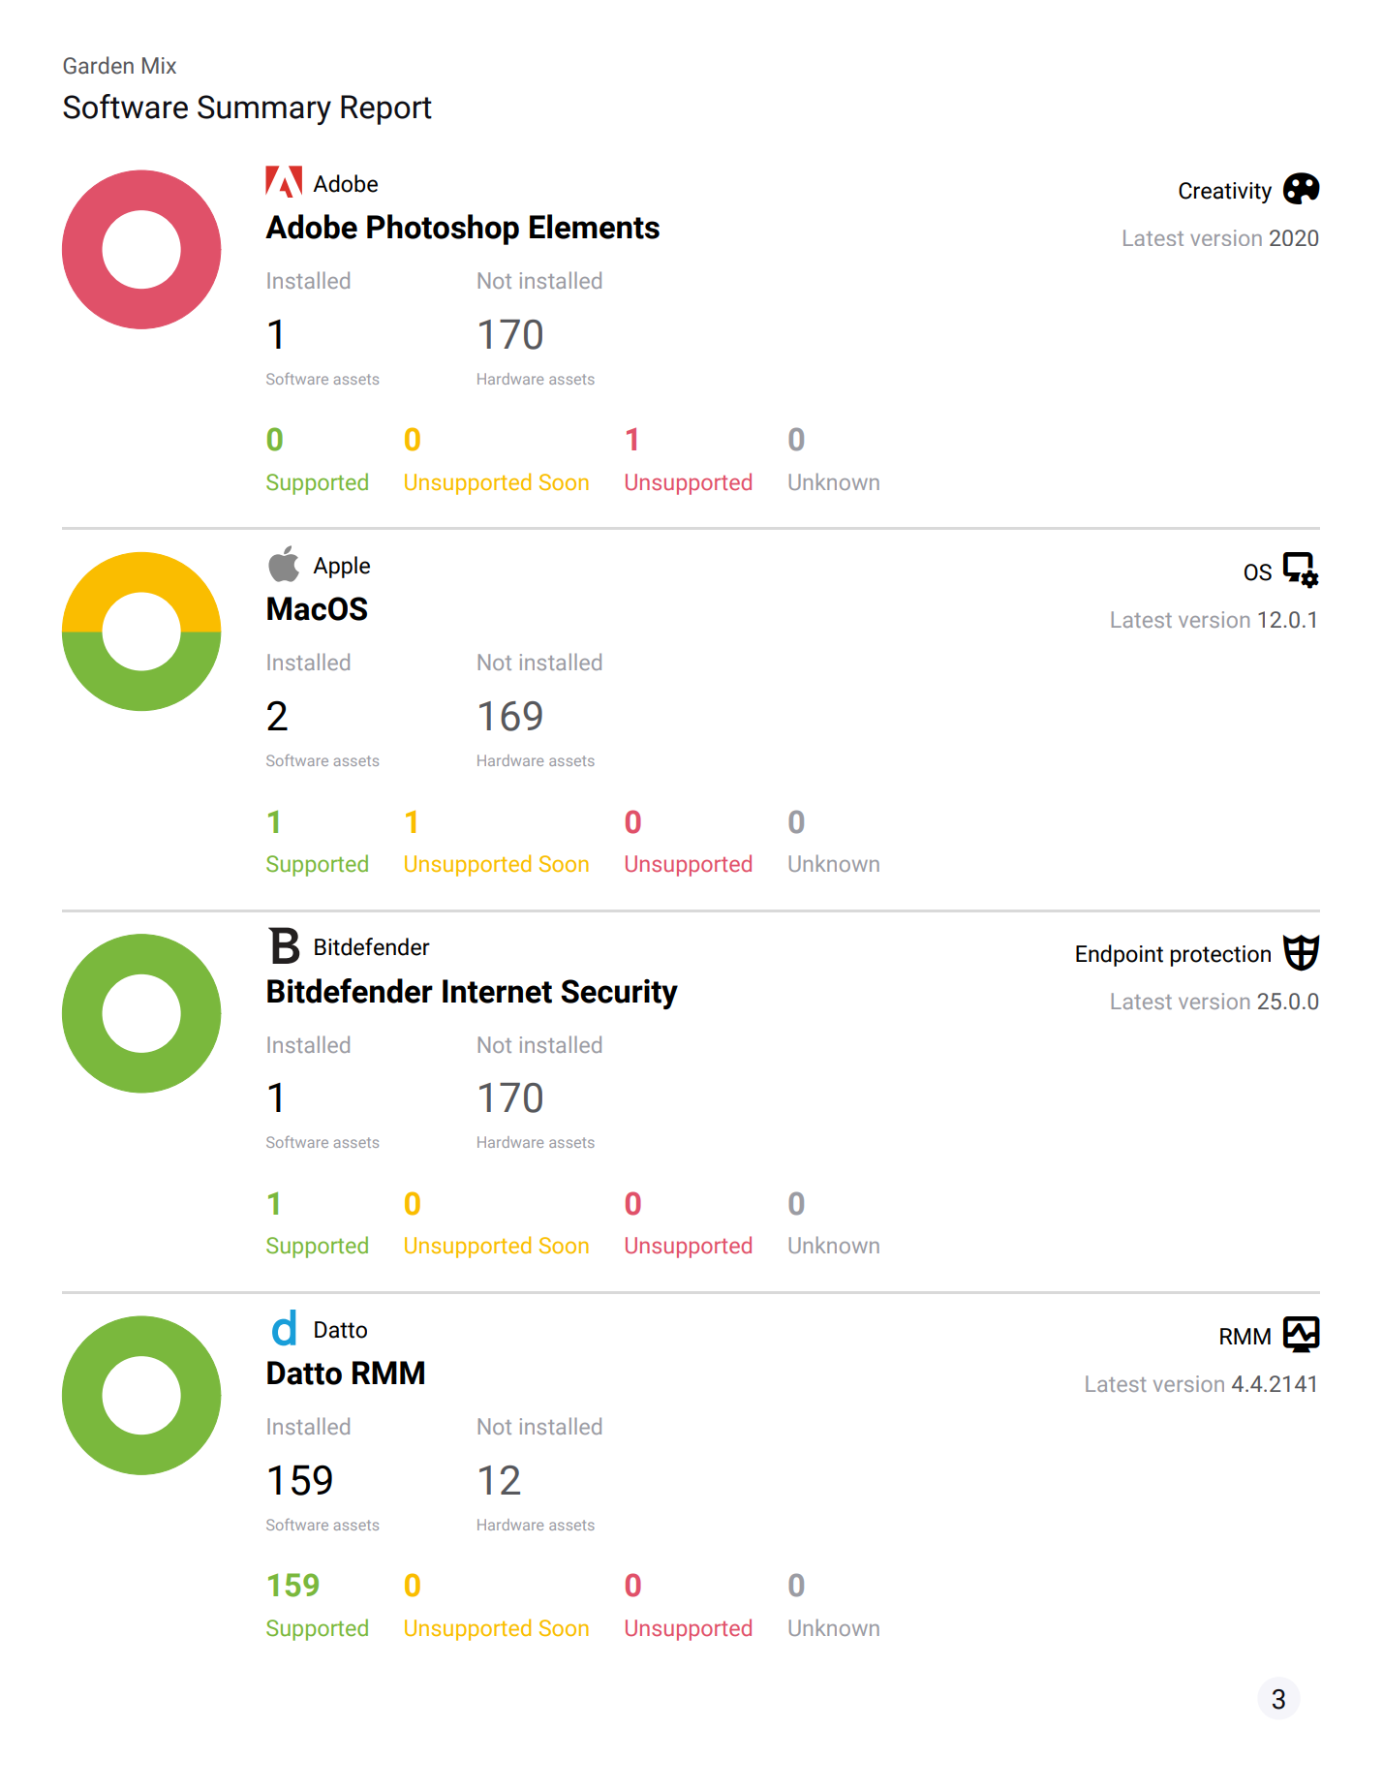Image resolution: width=1383 pixels, height=1790 pixels.
Task: Open Adobe Photoshop Elements title
Action: pyautogui.click(x=463, y=228)
